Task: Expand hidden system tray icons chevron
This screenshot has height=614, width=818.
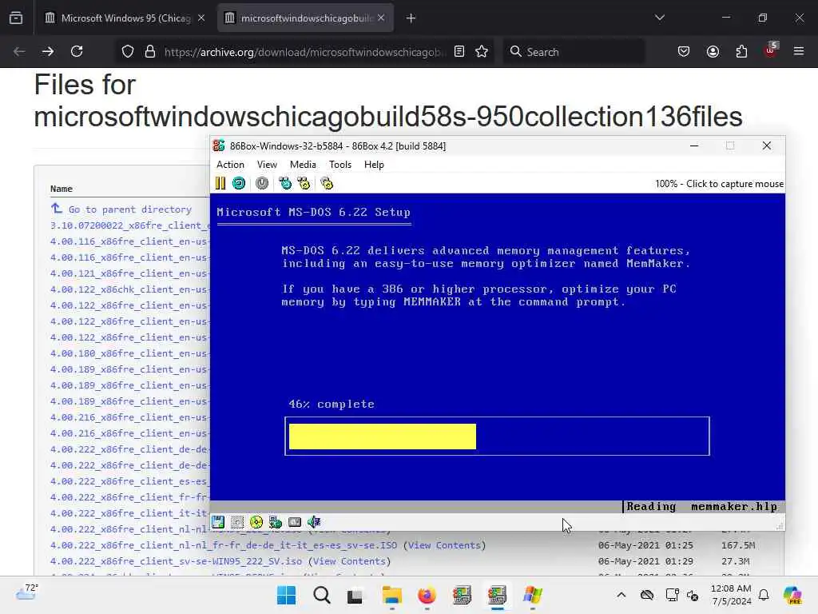Action: tap(621, 595)
